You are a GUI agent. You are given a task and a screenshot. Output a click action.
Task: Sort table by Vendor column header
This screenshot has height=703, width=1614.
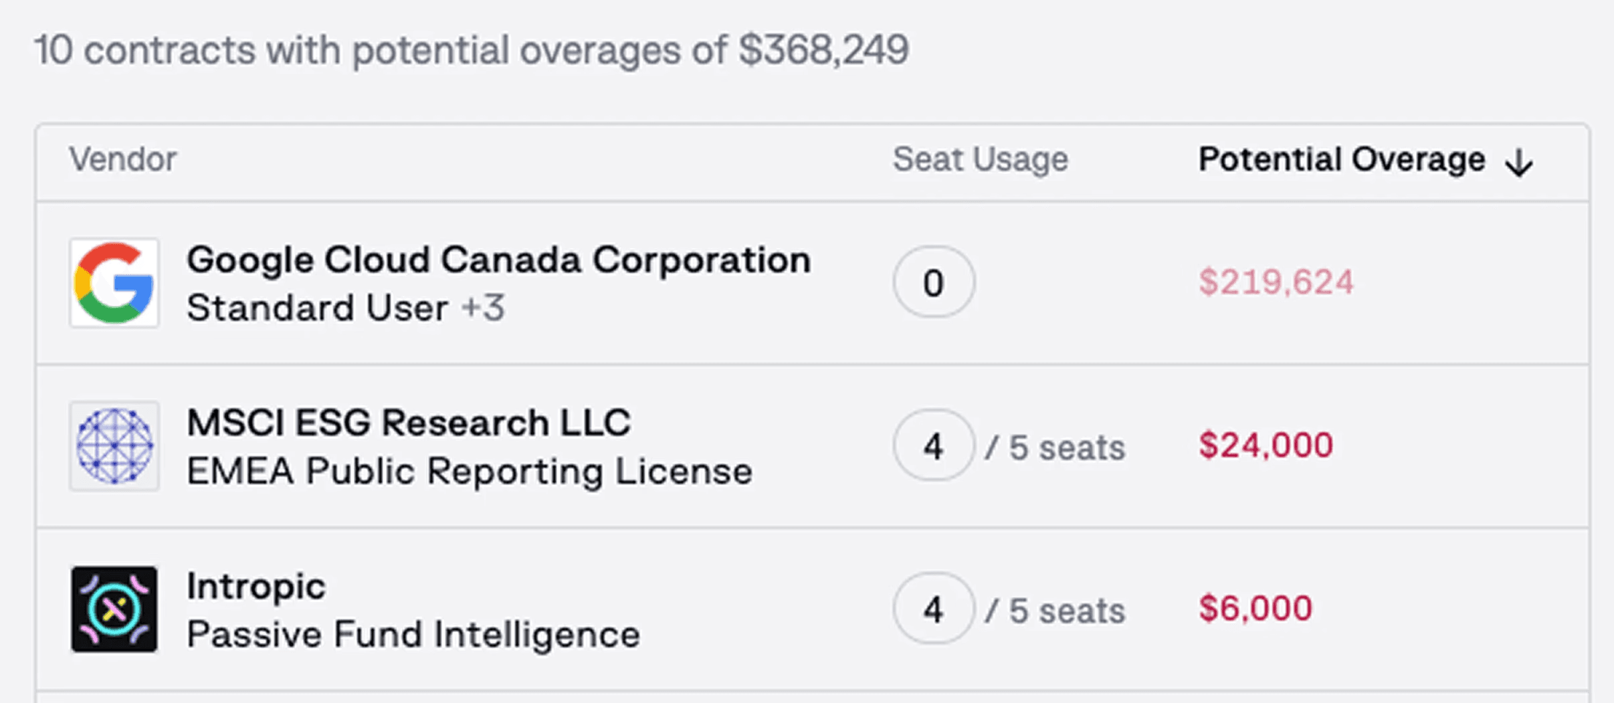(123, 160)
